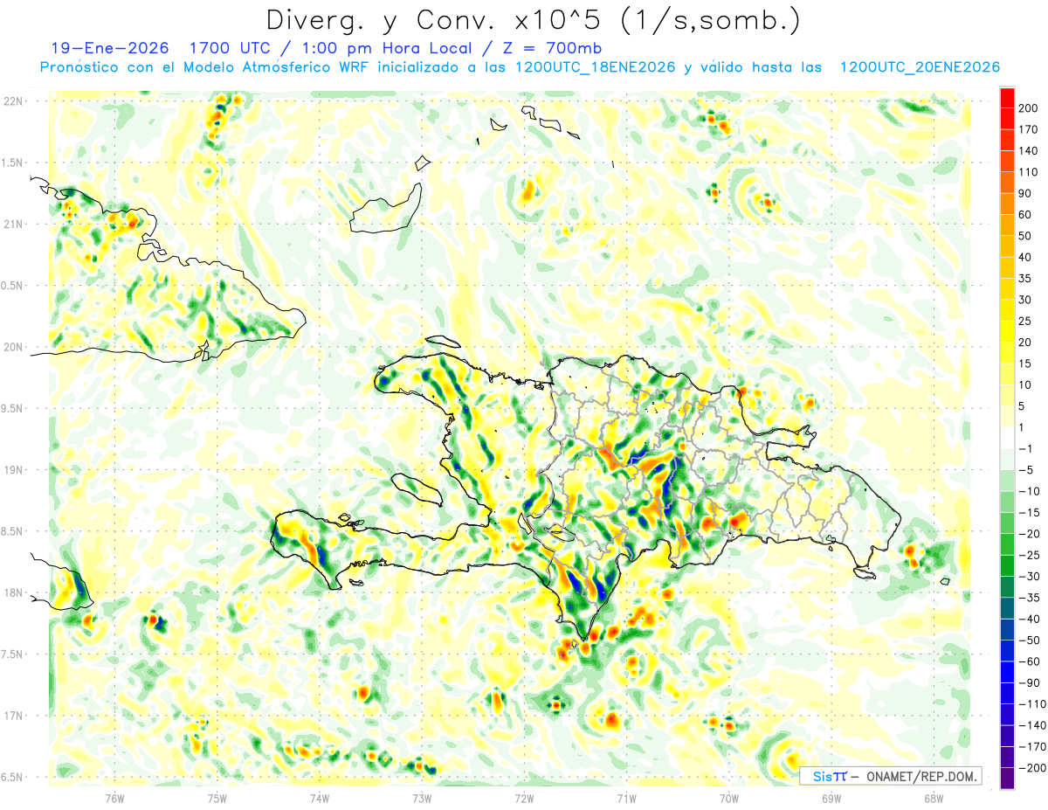Click the "76W" longitude label
The image size is (1048, 810).
pos(114,798)
